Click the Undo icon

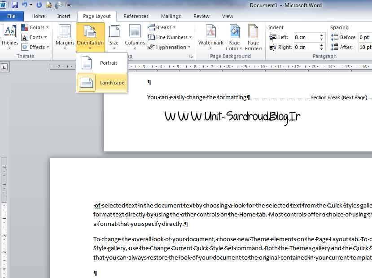click(25, 5)
